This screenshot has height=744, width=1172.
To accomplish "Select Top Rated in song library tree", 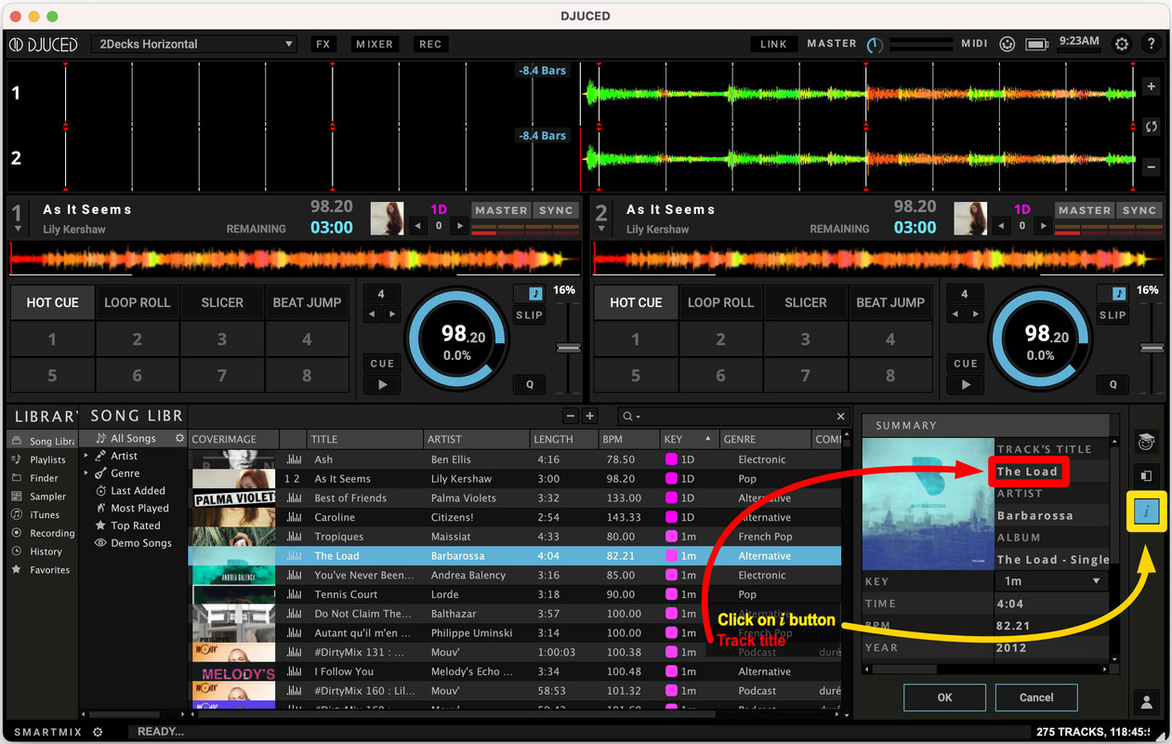I will click(x=136, y=525).
